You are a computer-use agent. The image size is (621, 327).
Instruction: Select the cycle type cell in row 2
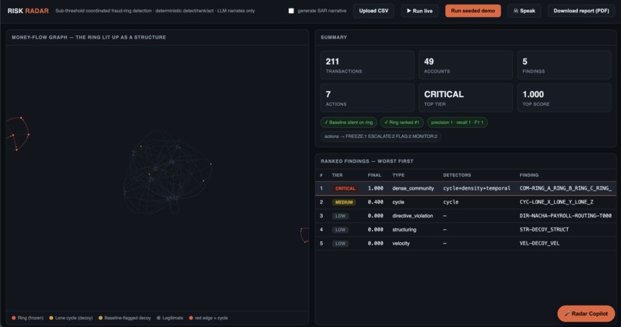(x=398, y=202)
